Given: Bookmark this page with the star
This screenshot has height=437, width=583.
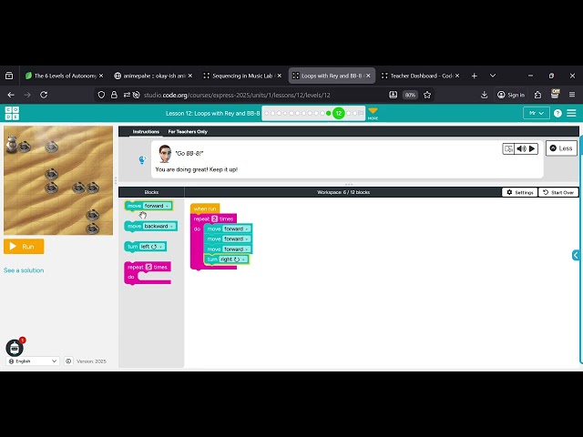Looking at the screenshot, I should [427, 95].
